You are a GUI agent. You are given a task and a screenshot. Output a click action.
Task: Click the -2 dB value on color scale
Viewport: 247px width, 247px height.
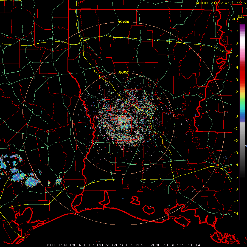pyautogui.click(x=236, y=141)
